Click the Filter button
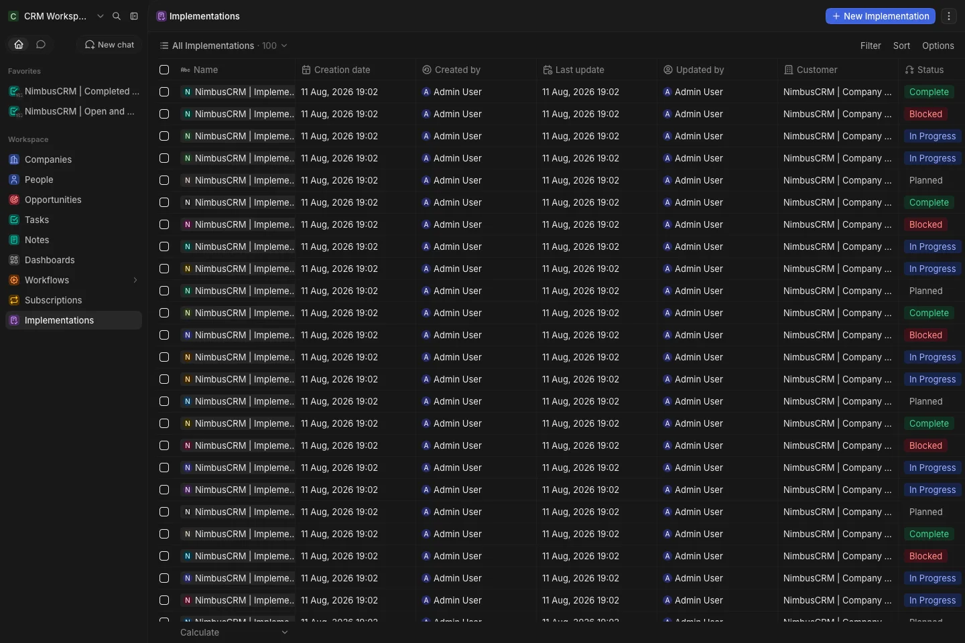Viewport: 965px width, 643px height. (x=871, y=46)
